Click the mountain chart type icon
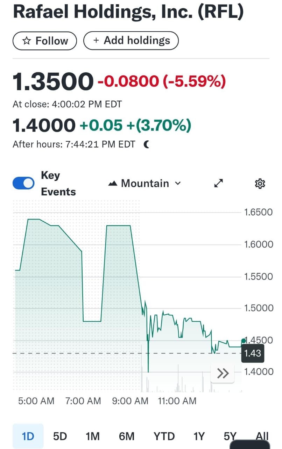 point(113,183)
